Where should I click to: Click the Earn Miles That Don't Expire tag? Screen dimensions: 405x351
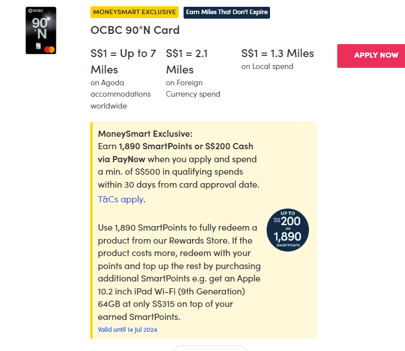(227, 12)
